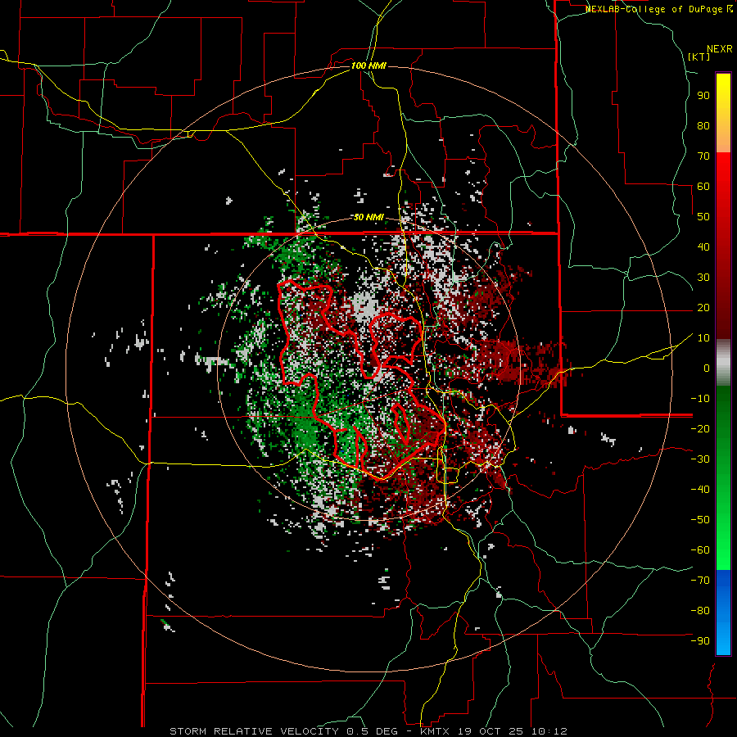This screenshot has width=737, height=737.
Task: Click the -40 value on velocity scale
Action: point(700,490)
